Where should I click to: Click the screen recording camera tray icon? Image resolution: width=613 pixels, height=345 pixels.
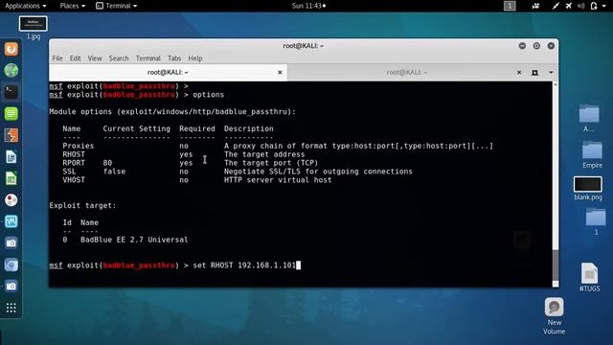coord(535,6)
